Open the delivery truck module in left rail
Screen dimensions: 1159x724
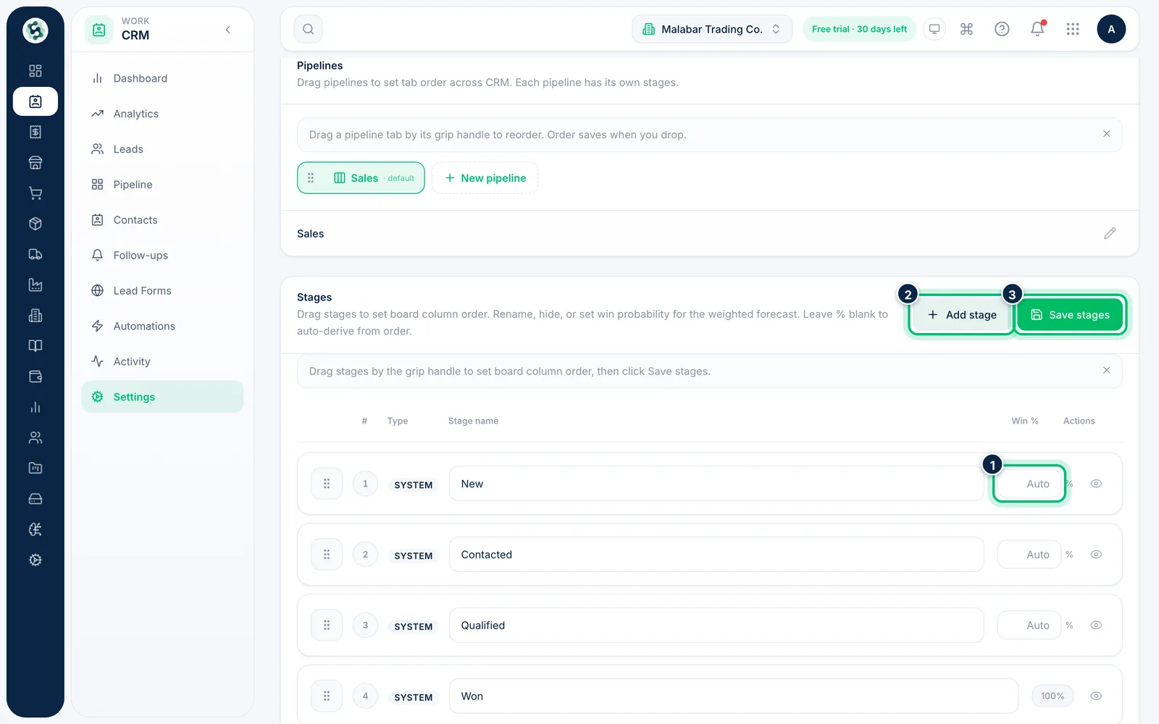(35, 254)
